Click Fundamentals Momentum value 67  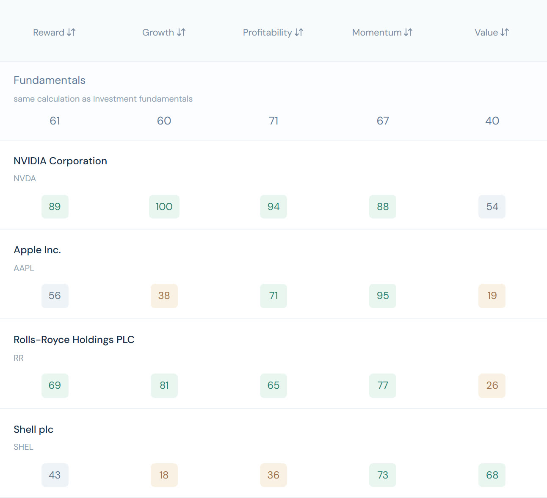pyautogui.click(x=383, y=121)
